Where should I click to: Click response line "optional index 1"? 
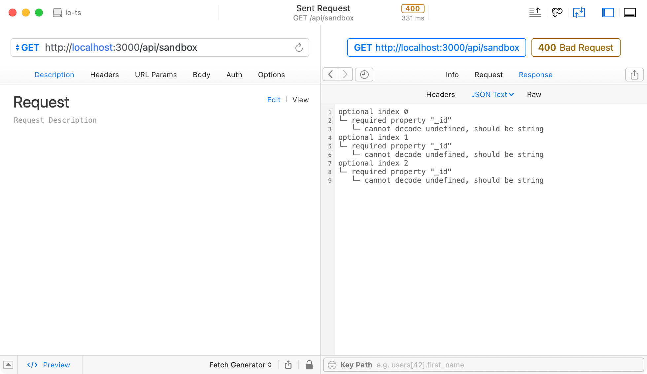[x=373, y=138]
